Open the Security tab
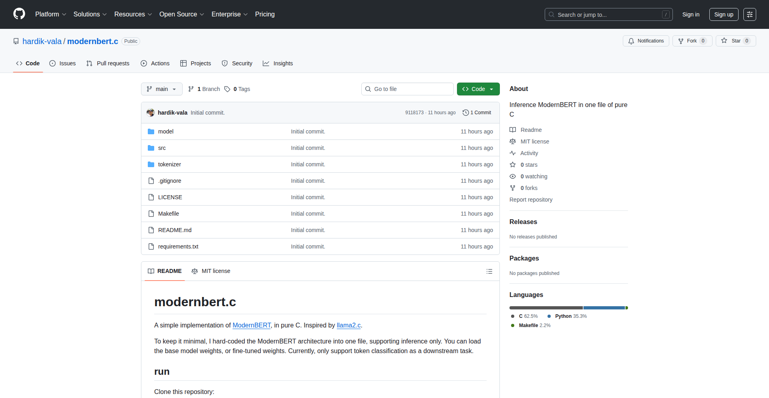Image resolution: width=769 pixels, height=398 pixels. tap(237, 63)
